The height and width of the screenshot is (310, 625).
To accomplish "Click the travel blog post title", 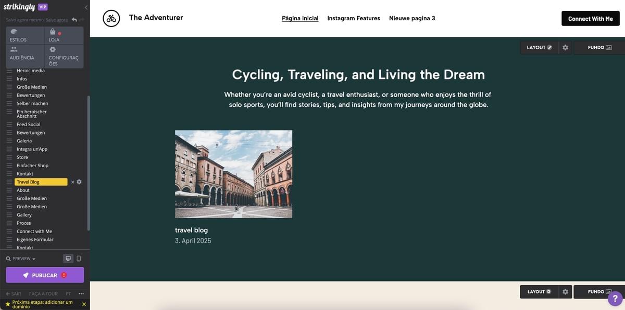I will [x=191, y=230].
